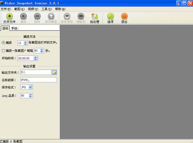
Task: Open 选项 options wrench icon
Action: 111,16
